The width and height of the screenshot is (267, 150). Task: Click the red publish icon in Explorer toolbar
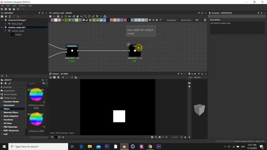tap(18, 17)
